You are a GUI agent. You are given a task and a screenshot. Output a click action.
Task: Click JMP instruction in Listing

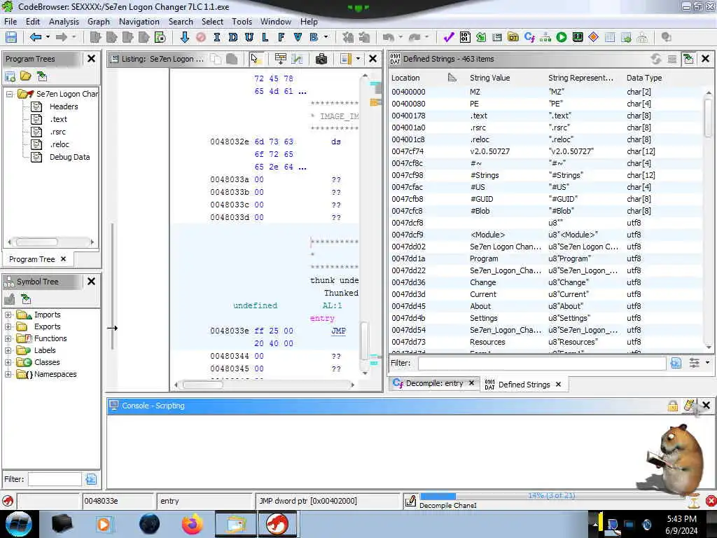338,331
